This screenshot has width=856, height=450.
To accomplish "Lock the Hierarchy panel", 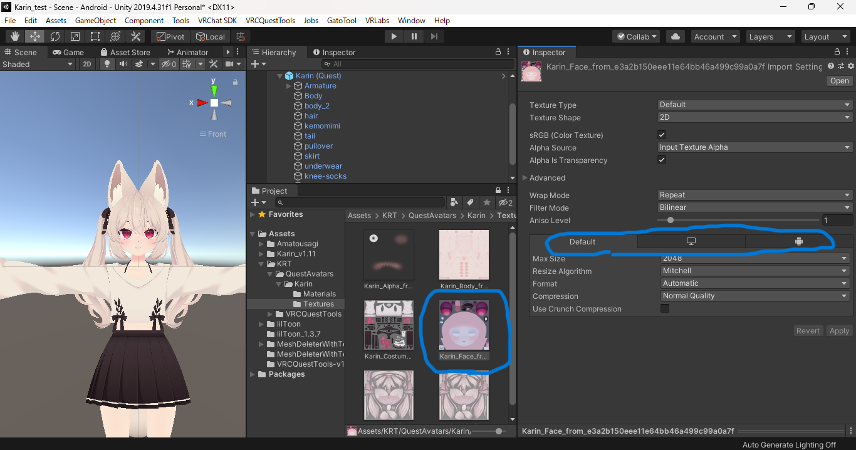I will point(498,52).
